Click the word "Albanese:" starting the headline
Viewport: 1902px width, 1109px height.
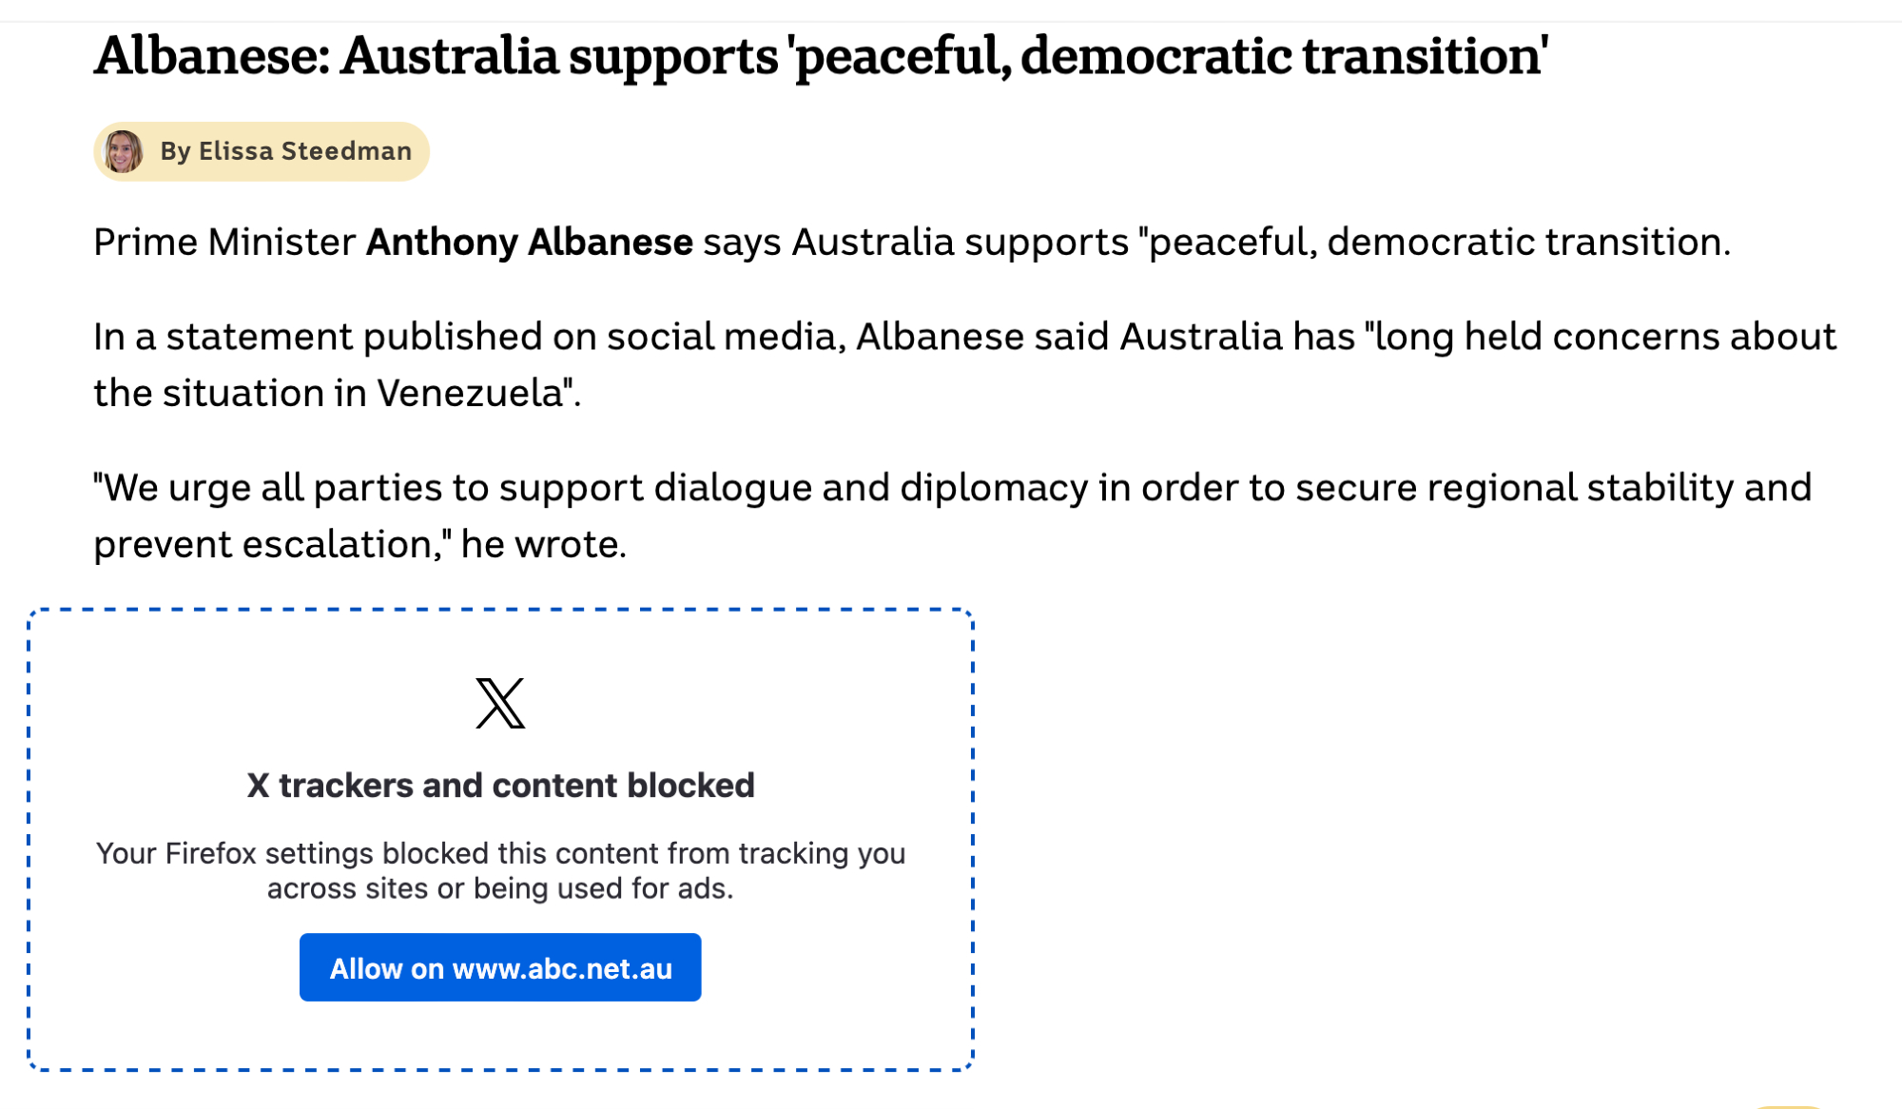click(211, 56)
